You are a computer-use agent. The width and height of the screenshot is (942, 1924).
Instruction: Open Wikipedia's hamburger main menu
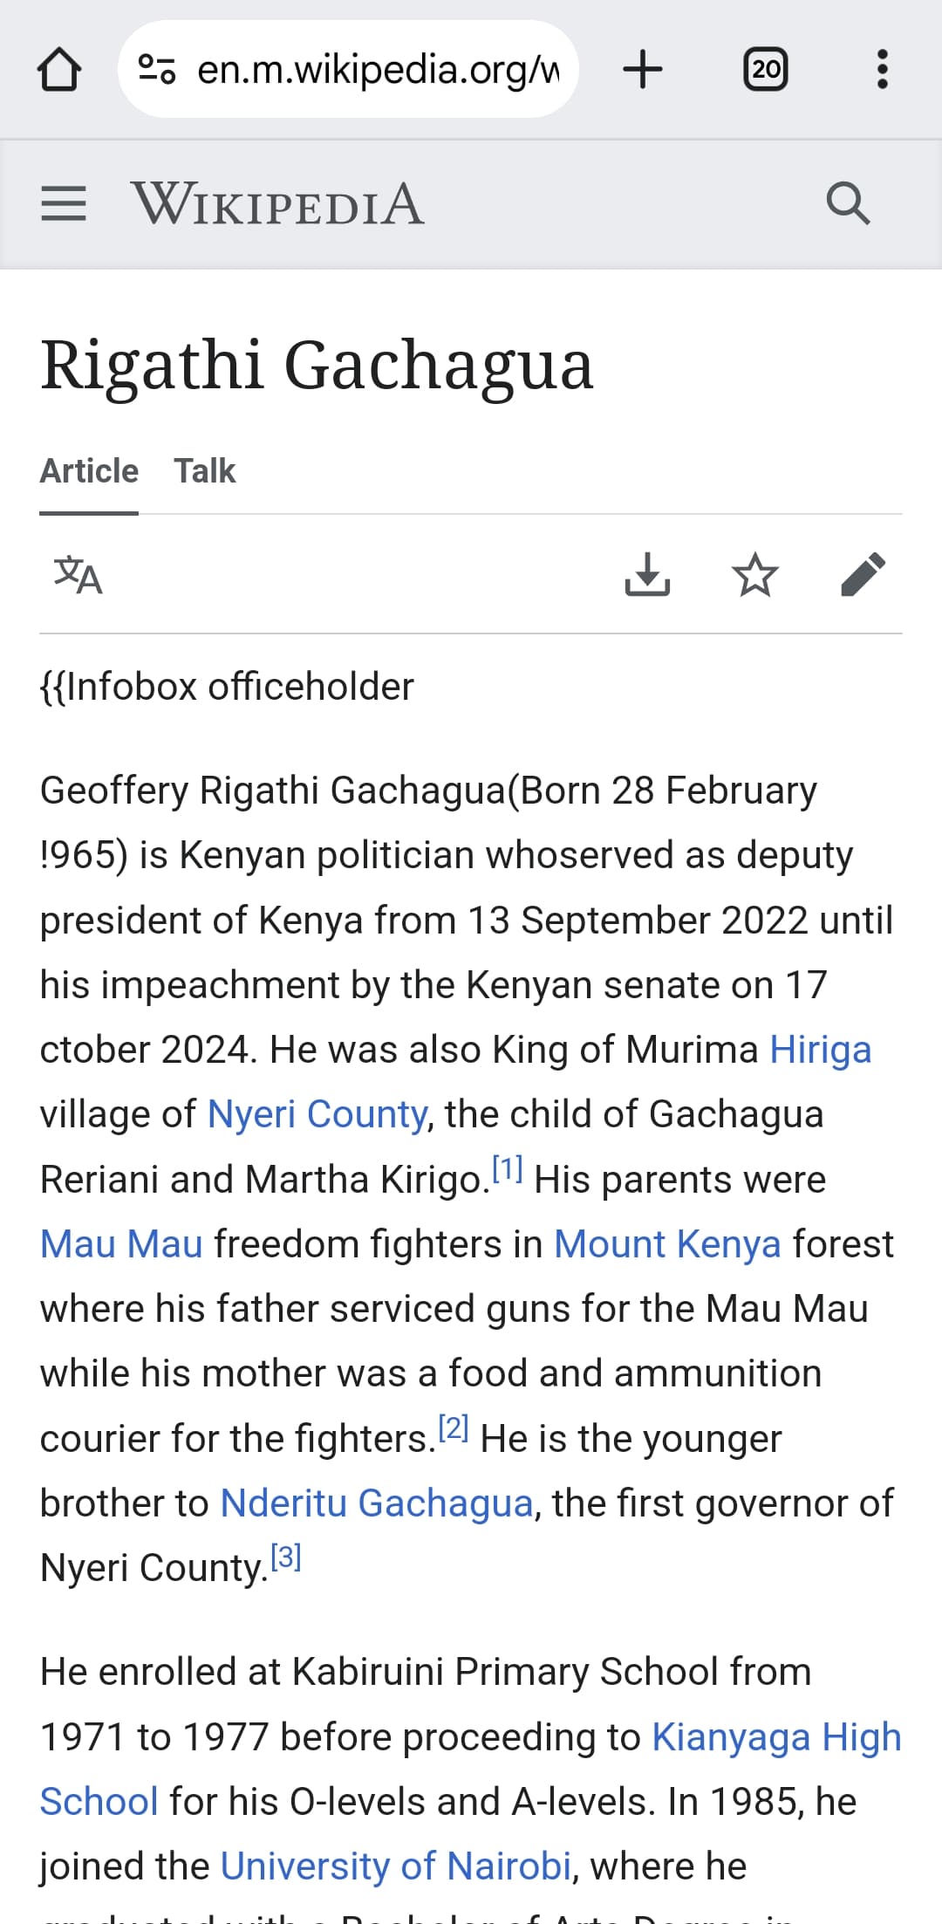tap(64, 204)
